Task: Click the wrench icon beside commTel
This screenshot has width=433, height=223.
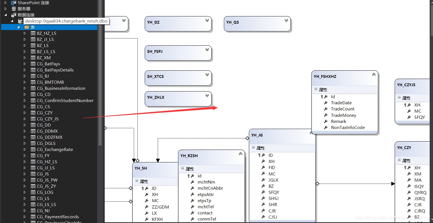Action: click(192, 219)
